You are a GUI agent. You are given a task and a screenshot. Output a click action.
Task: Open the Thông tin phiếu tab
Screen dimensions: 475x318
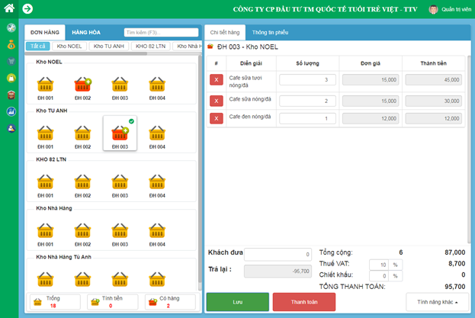click(270, 32)
